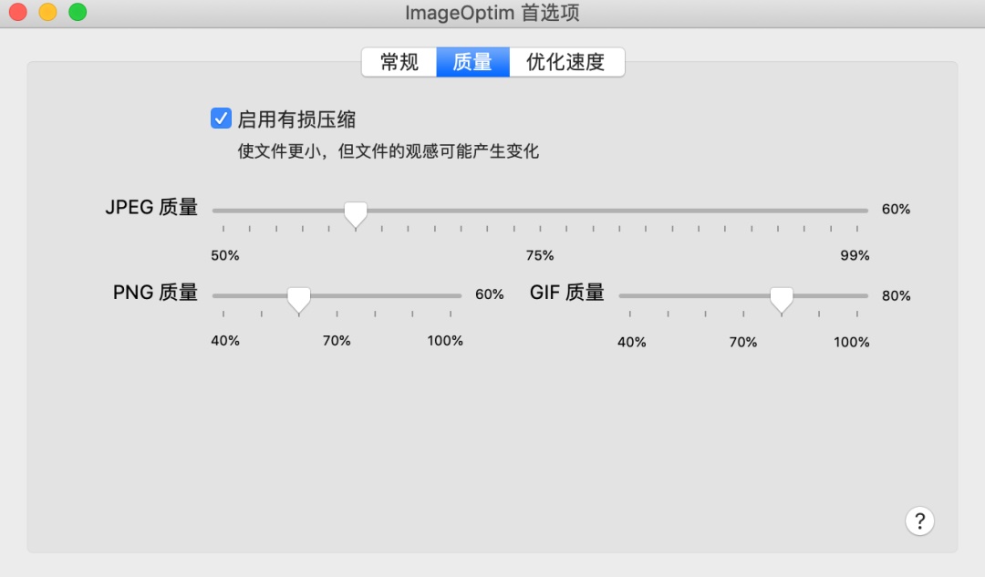The width and height of the screenshot is (985, 577).
Task: Open the help question mark button
Action: pyautogui.click(x=919, y=521)
